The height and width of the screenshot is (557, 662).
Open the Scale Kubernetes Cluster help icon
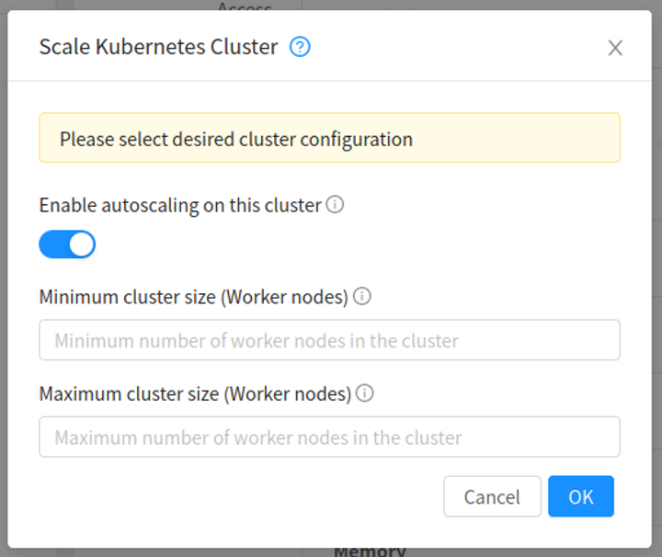[300, 47]
